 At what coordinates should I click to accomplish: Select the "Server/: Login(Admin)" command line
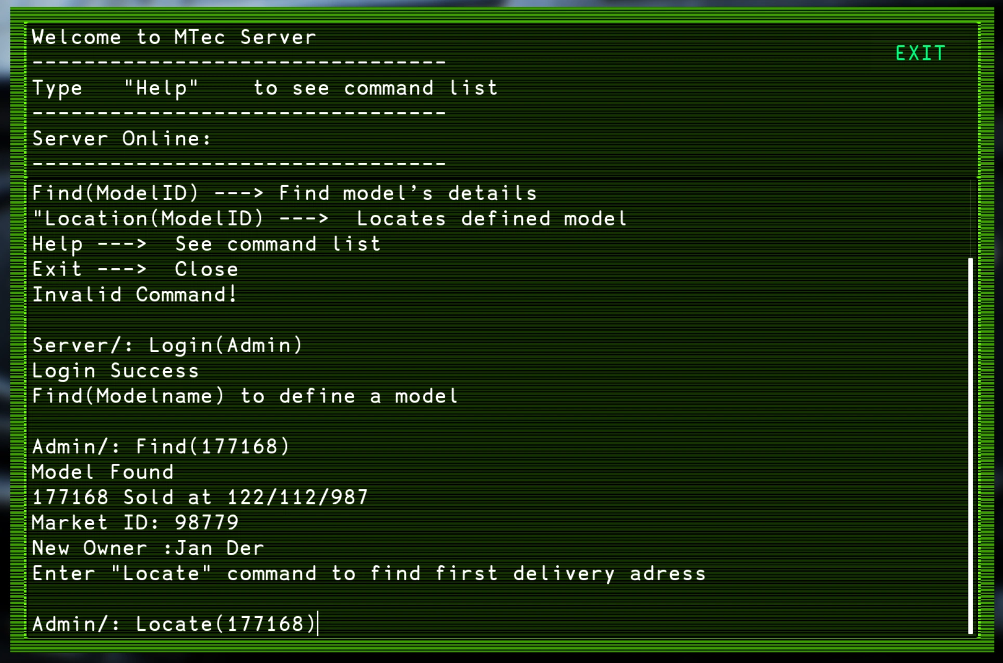coord(167,345)
